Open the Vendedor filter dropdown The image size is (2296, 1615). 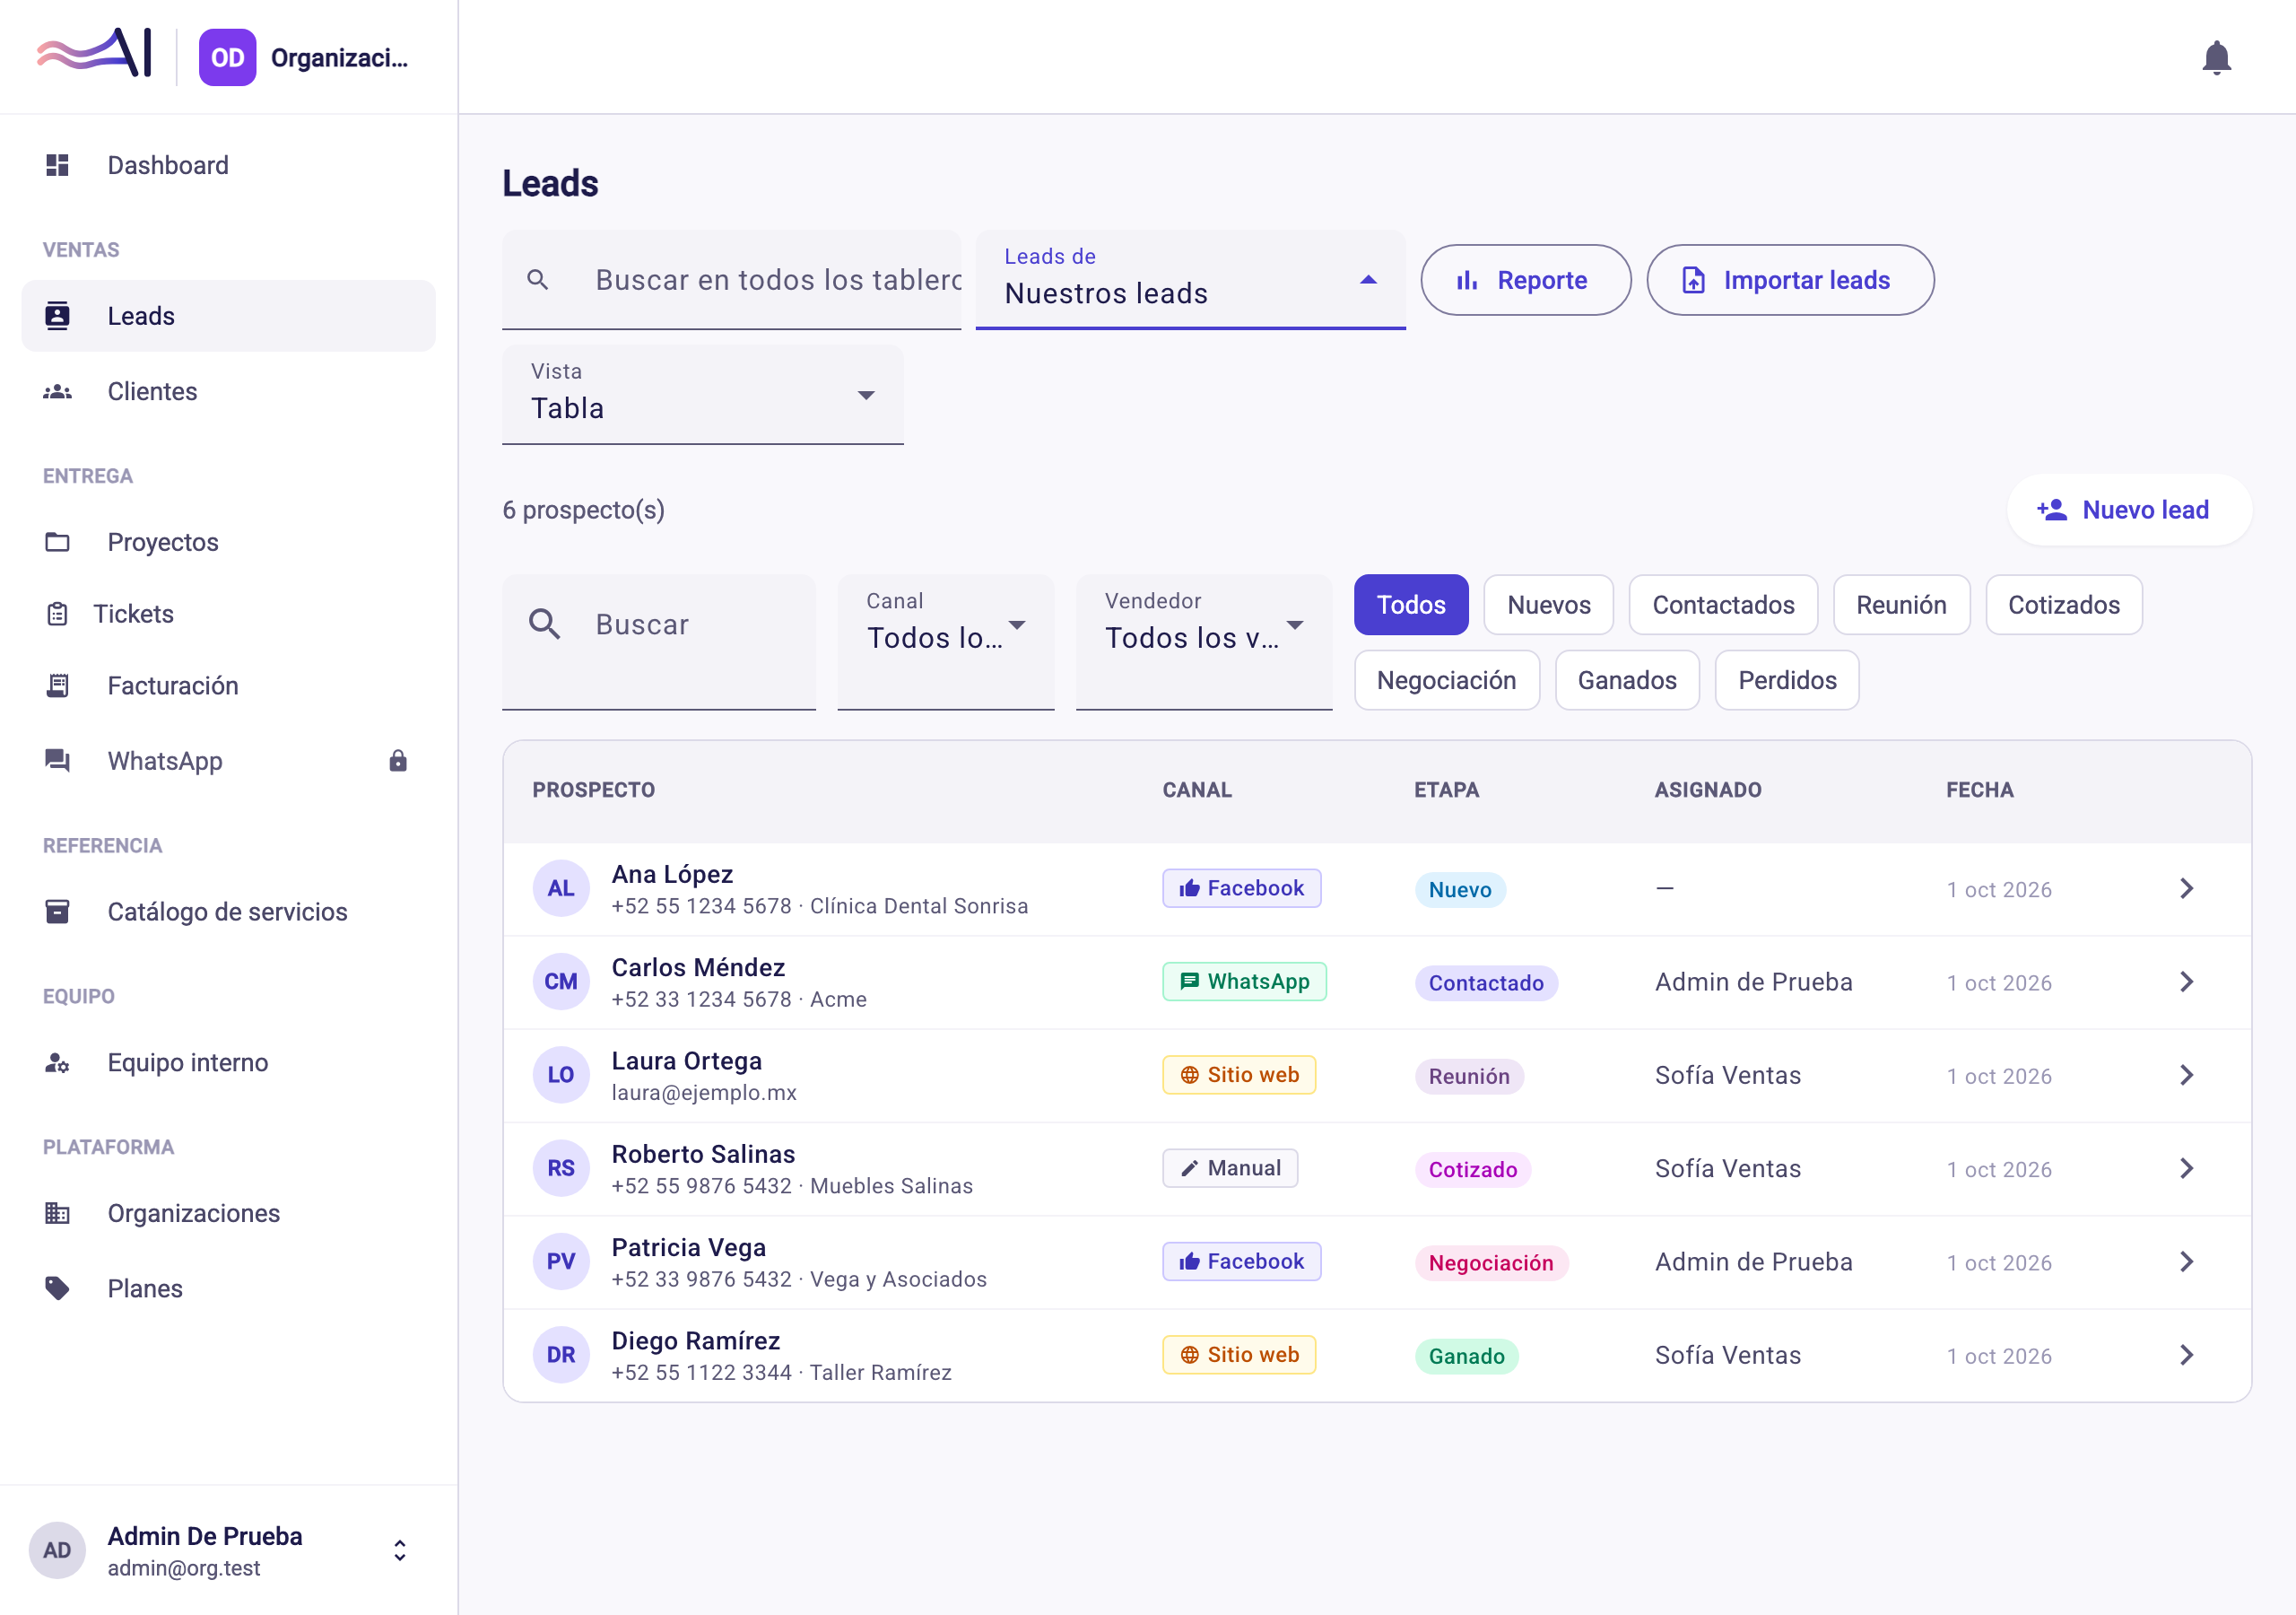tap(1204, 642)
